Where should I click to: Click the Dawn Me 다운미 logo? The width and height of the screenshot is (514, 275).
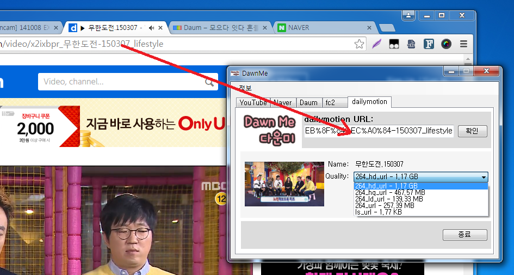[270, 130]
